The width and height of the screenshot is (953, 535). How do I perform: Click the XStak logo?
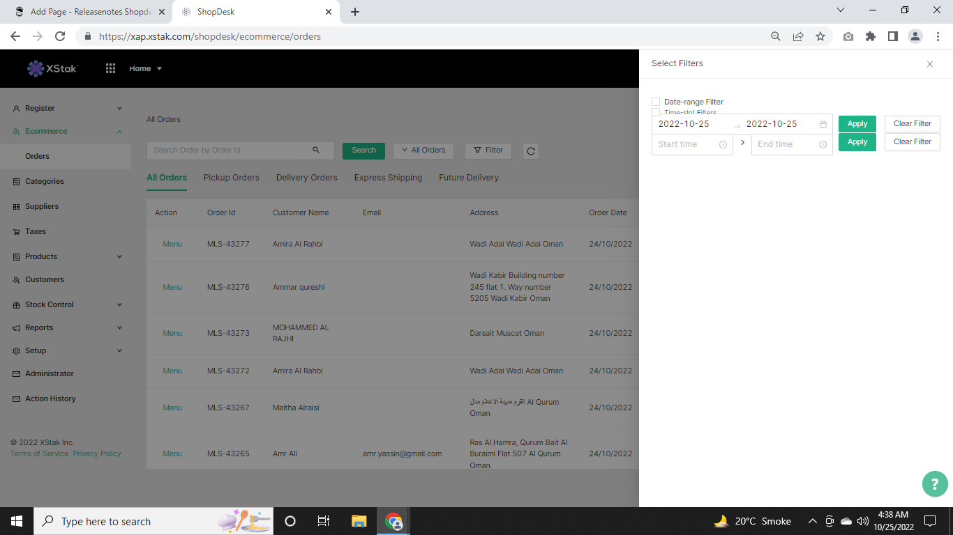[53, 68]
